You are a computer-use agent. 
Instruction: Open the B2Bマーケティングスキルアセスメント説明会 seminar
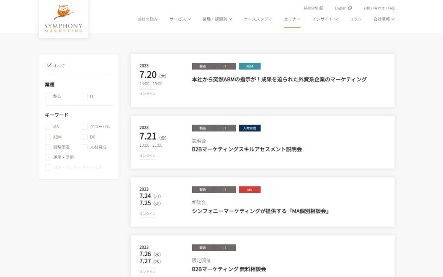point(246,149)
